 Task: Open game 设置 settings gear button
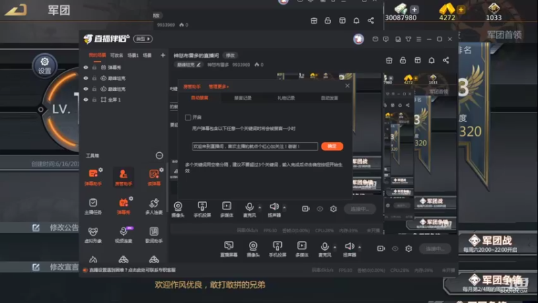tap(44, 65)
